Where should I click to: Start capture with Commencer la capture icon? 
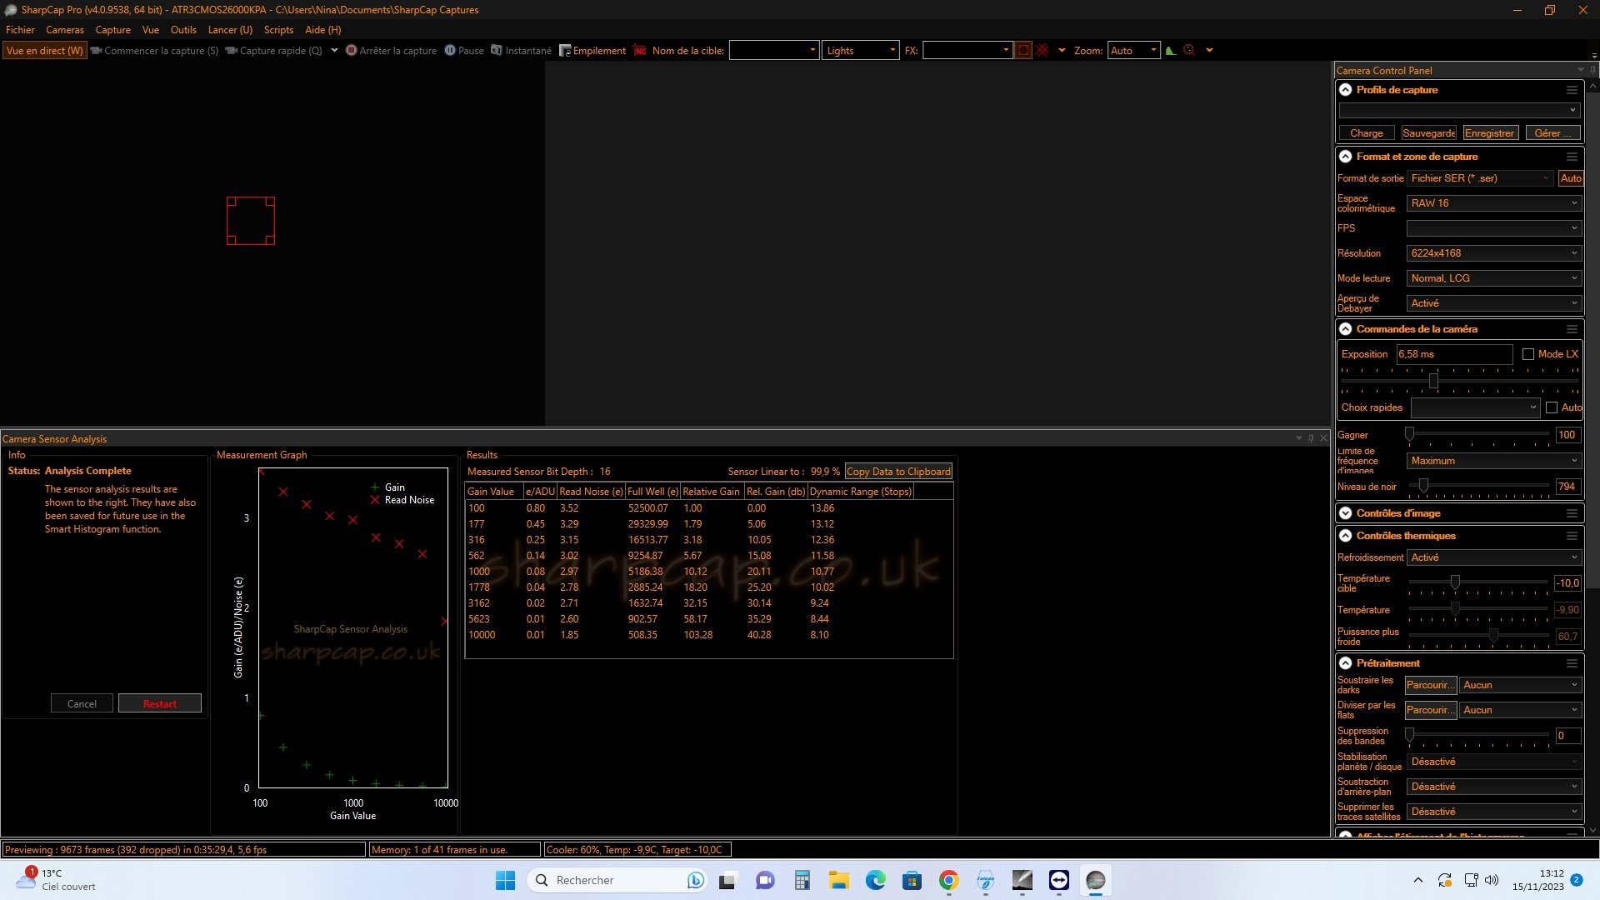pos(97,51)
